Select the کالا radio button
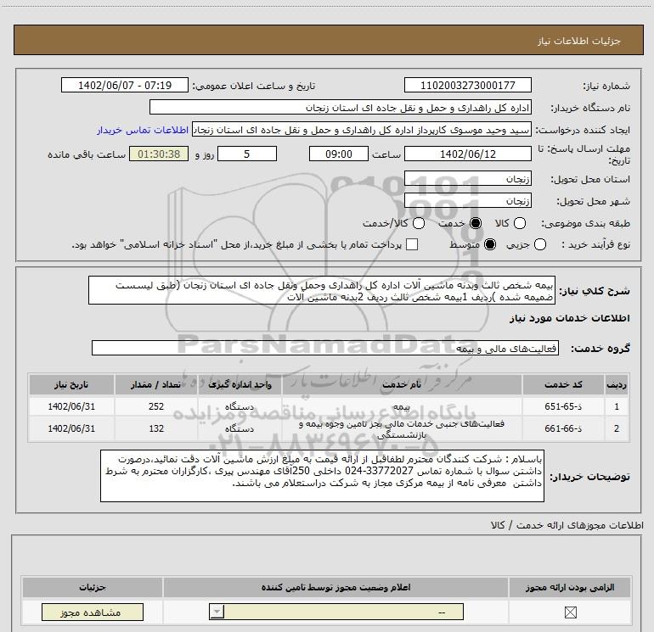This screenshot has height=632, width=654. point(520,223)
